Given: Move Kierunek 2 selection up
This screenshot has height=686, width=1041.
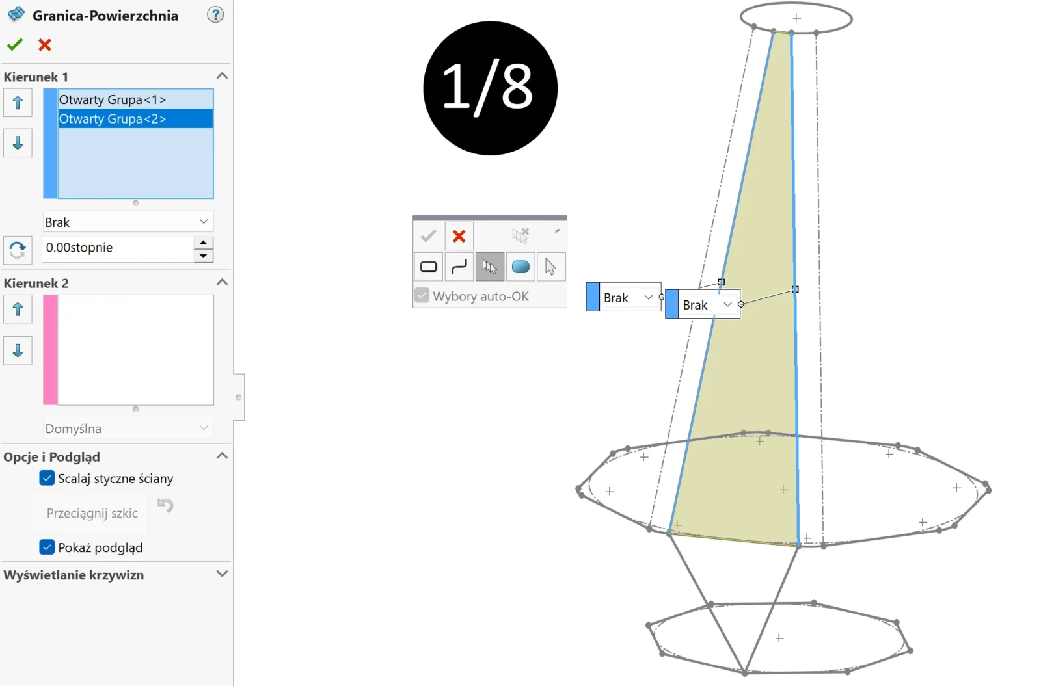Looking at the screenshot, I should [18, 310].
